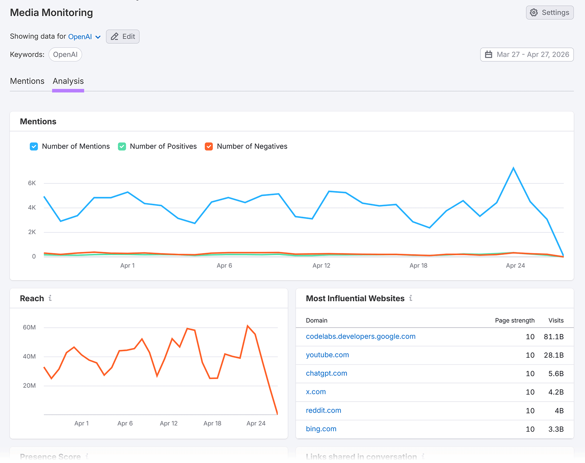Click the Visits column header
The height and width of the screenshot is (463, 585).
pos(556,320)
